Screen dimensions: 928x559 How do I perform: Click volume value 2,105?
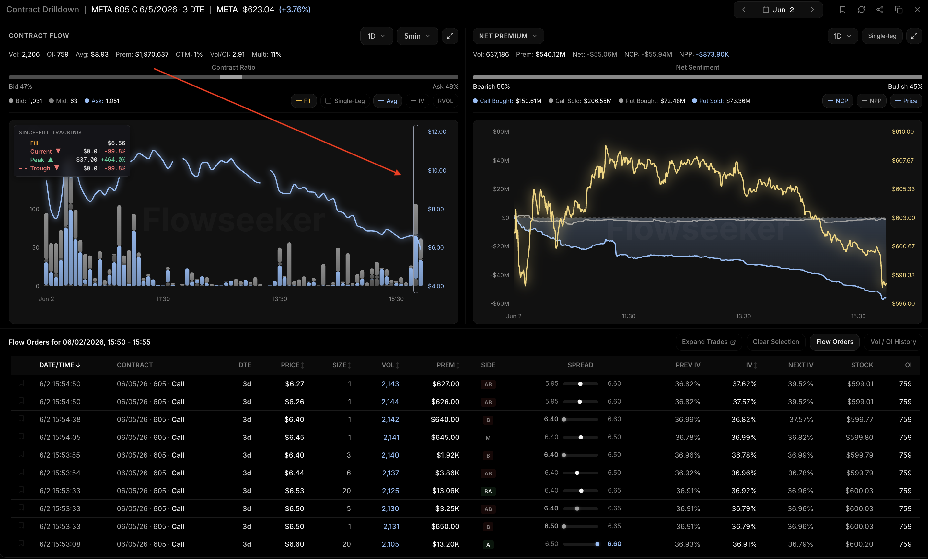pyautogui.click(x=390, y=544)
